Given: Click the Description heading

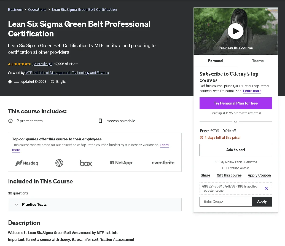Looking at the screenshot, I should [24, 223].
